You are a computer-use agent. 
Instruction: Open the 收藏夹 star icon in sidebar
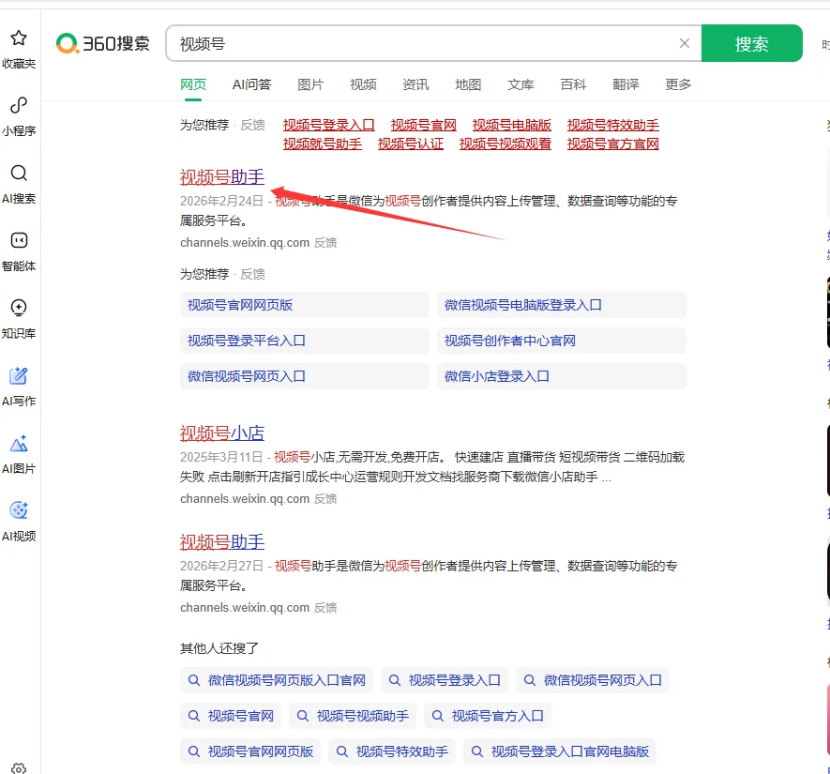pyautogui.click(x=19, y=38)
